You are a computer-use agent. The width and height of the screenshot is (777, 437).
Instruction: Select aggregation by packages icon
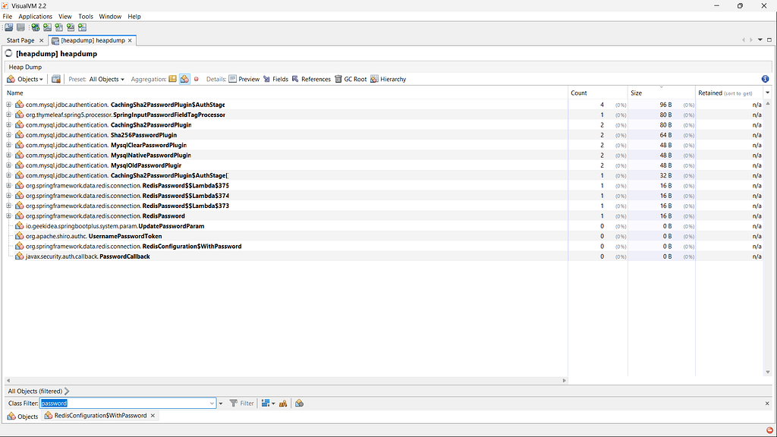[172, 79]
